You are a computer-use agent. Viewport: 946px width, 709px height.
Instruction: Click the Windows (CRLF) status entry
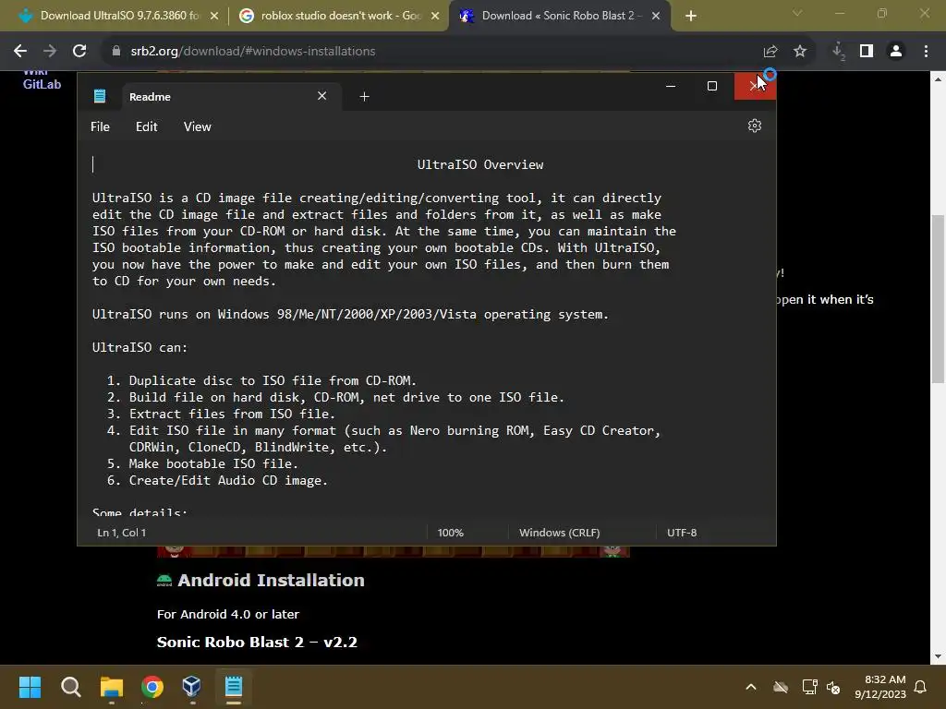[559, 533]
